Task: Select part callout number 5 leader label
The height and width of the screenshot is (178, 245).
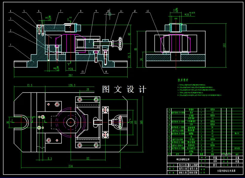Action: click(24, 11)
